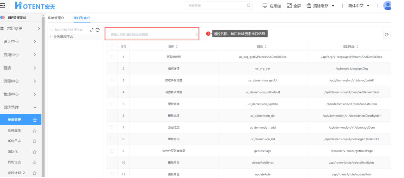The width and height of the screenshot is (404, 178).
Task: Check the row for 维度查询
Action: point(112,139)
